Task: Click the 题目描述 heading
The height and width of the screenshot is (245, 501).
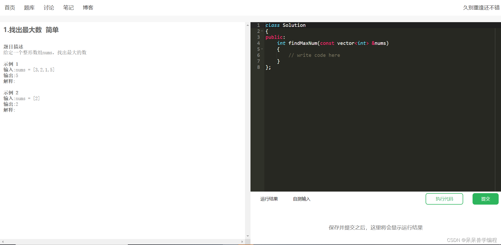Action: click(x=13, y=47)
